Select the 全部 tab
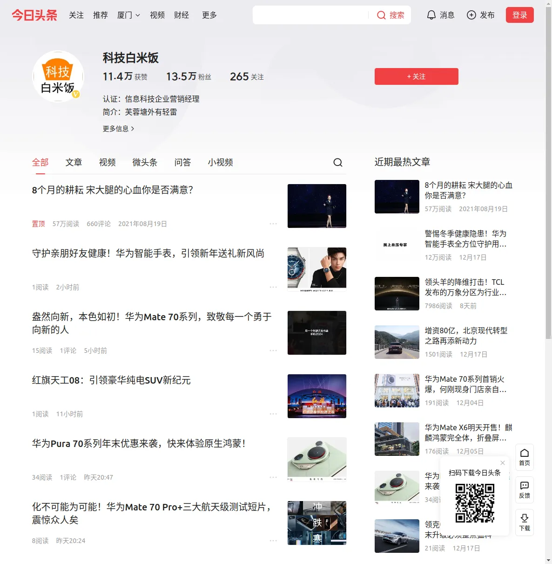Screen dimensions: 552x564 click(x=40, y=162)
